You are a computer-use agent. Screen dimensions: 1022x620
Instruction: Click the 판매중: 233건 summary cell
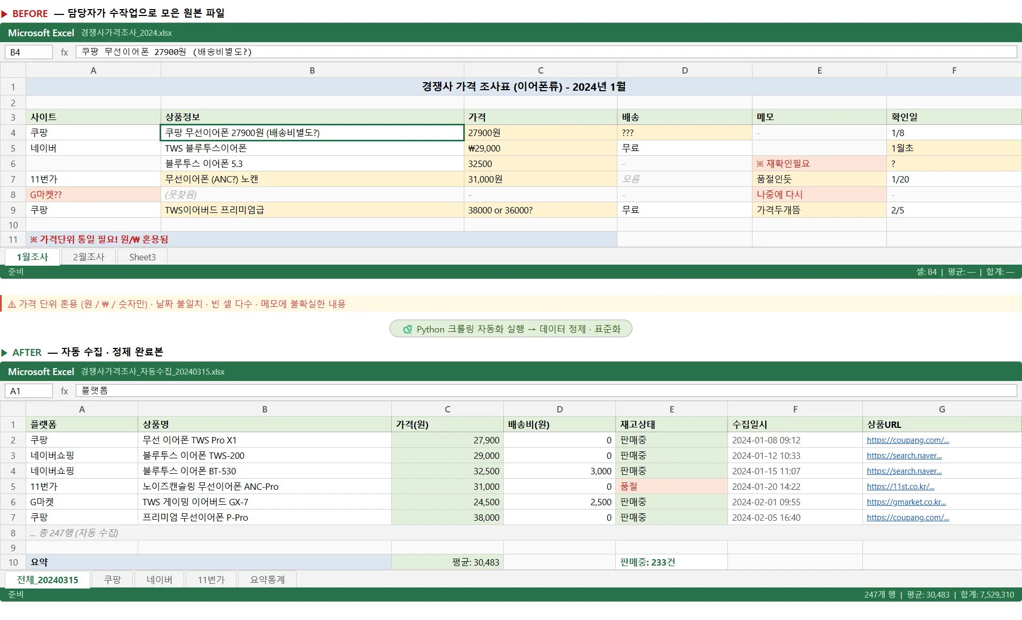click(x=671, y=562)
